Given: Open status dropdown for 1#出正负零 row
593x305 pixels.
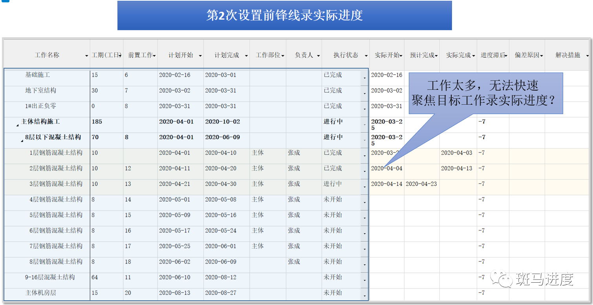Looking at the screenshot, I should (364, 109).
